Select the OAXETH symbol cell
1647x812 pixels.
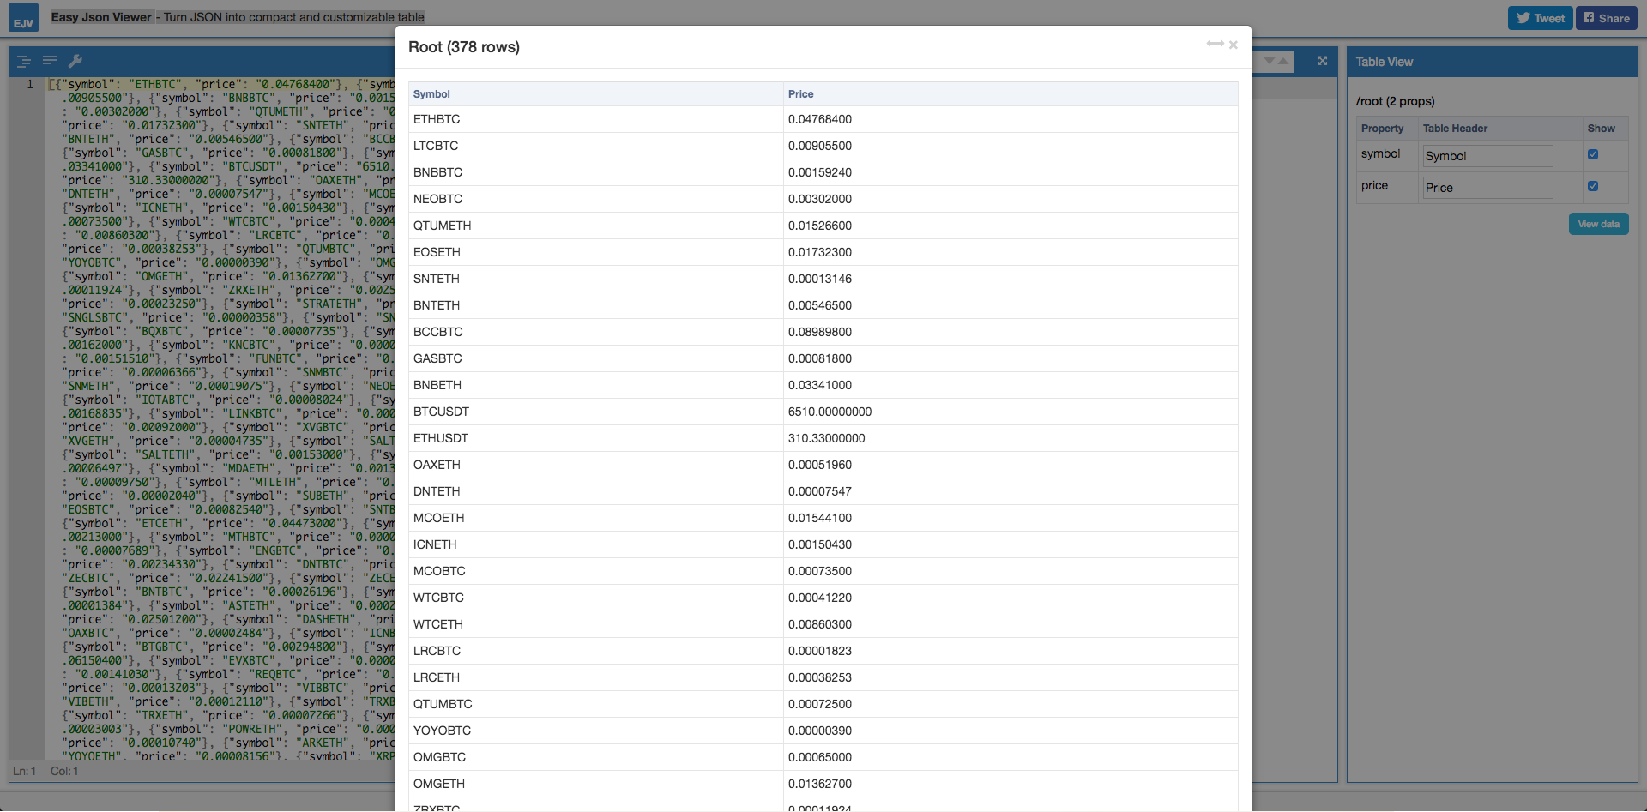(x=596, y=465)
